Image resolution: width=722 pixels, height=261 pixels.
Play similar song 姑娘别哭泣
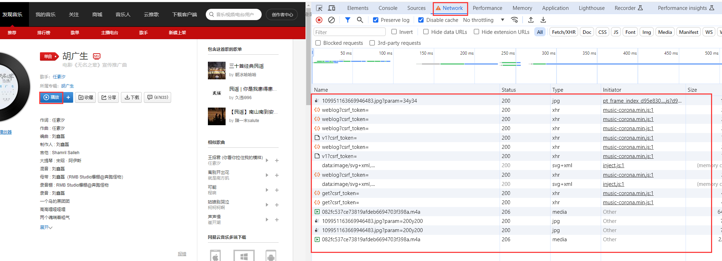pyautogui.click(x=267, y=205)
